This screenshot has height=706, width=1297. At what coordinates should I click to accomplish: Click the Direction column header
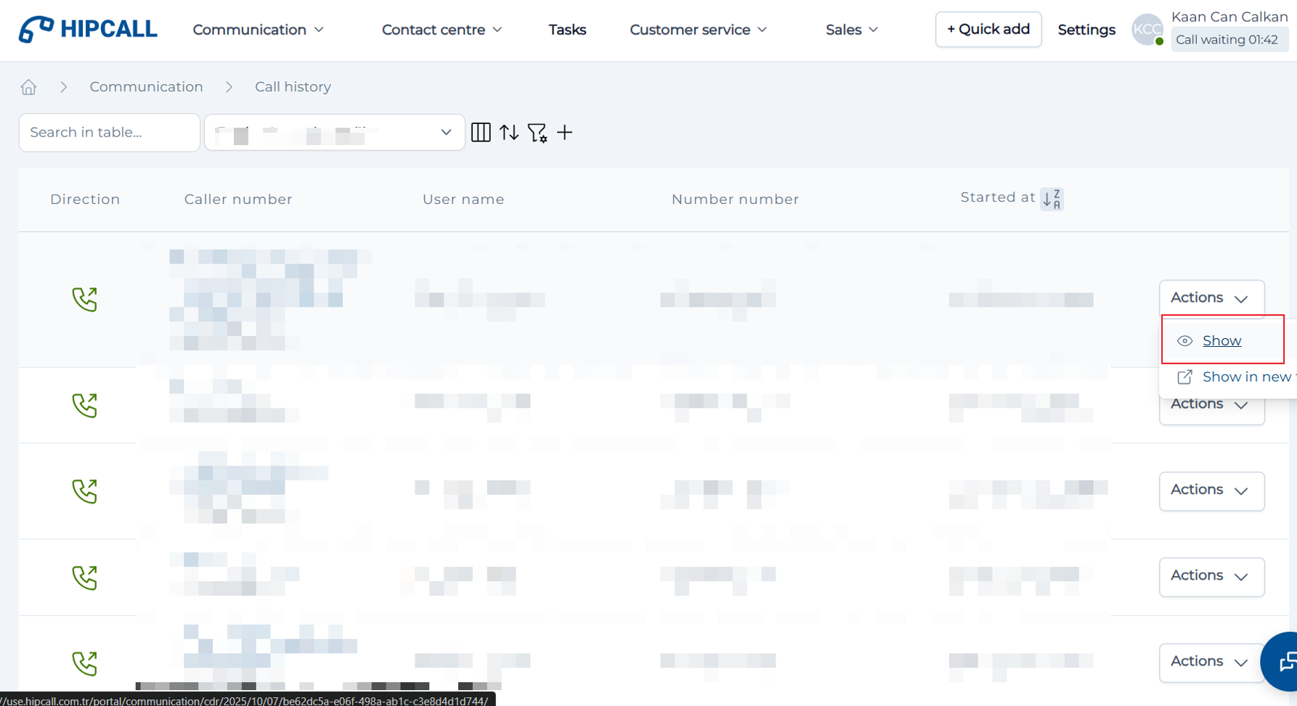tap(85, 199)
